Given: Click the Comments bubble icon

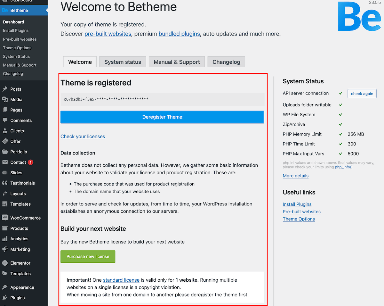Looking at the screenshot, I should pyautogui.click(x=5, y=120).
